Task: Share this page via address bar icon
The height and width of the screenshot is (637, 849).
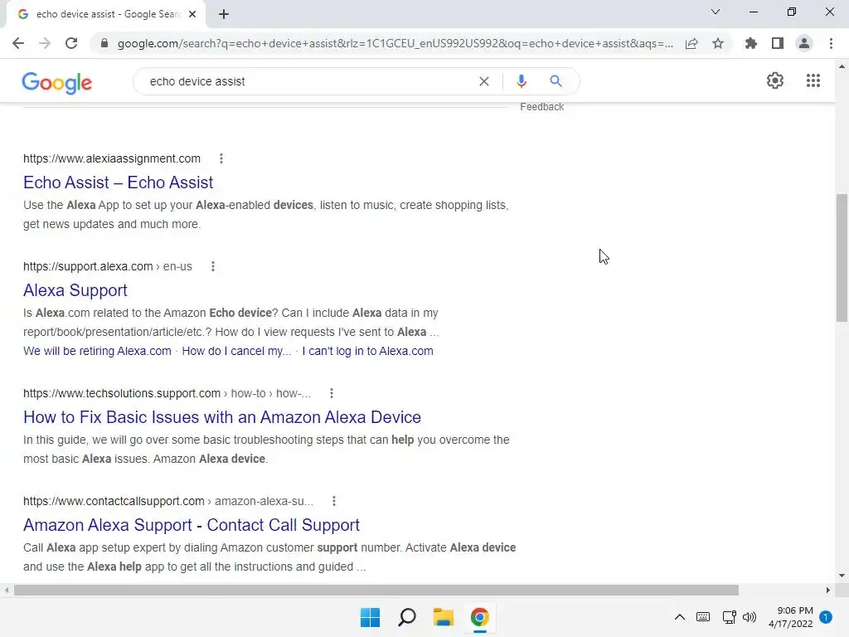Action: (x=691, y=43)
